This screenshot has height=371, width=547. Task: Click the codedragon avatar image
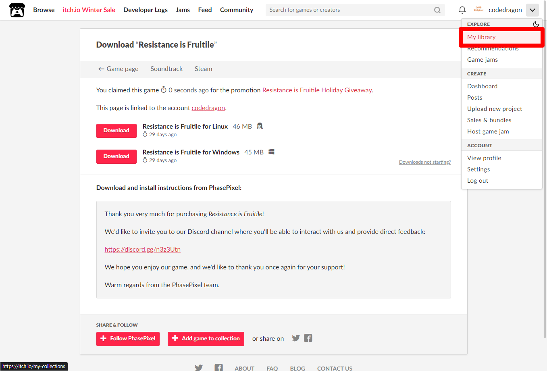point(478,10)
